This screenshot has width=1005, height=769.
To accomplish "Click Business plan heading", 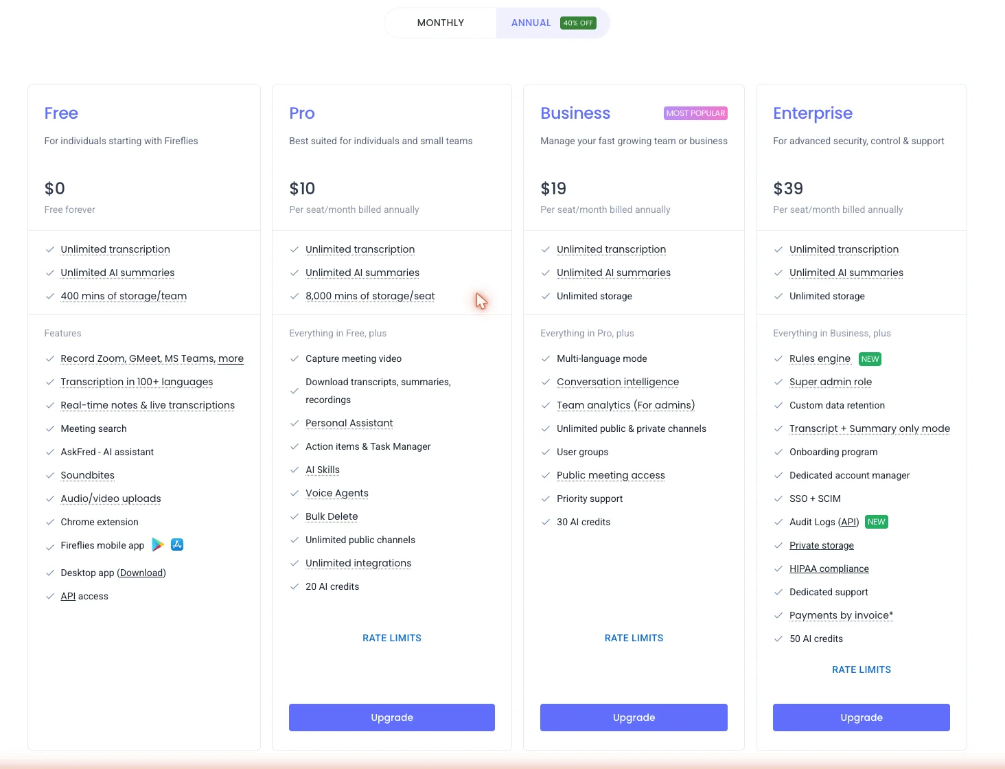I will tap(575, 113).
